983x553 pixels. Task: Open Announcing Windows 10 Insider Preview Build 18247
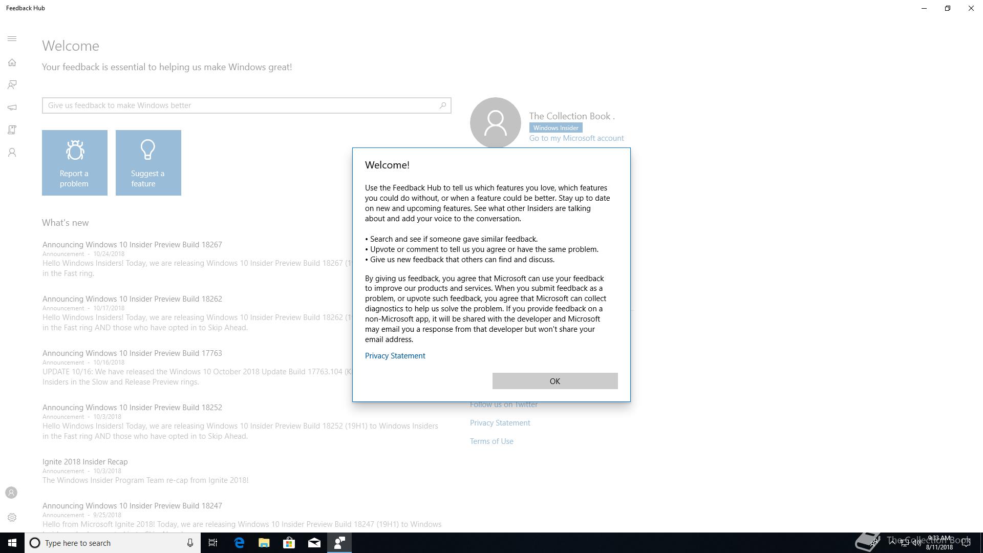coord(132,506)
